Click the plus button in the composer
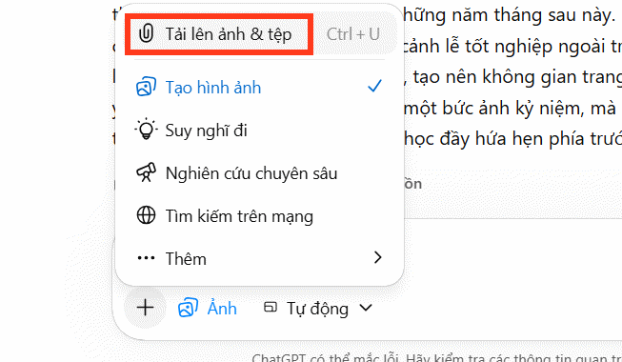622x362 pixels. [x=145, y=308]
